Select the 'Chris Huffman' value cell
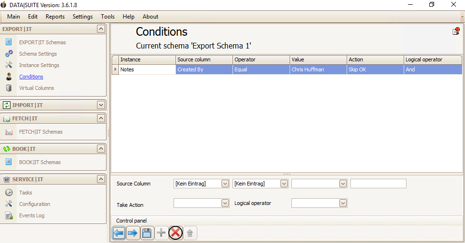The image size is (465, 243). [x=318, y=69]
